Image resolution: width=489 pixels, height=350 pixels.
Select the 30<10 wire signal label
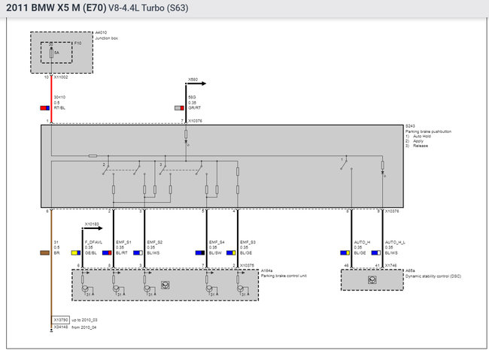[x=59, y=97]
